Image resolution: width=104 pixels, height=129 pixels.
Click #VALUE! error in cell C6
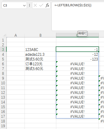[x=77, y=64]
